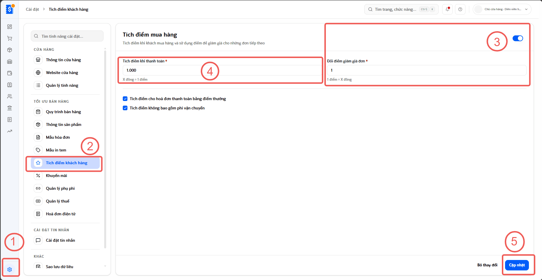
Task: Open Quản lý thuế settings
Action: tap(65, 201)
